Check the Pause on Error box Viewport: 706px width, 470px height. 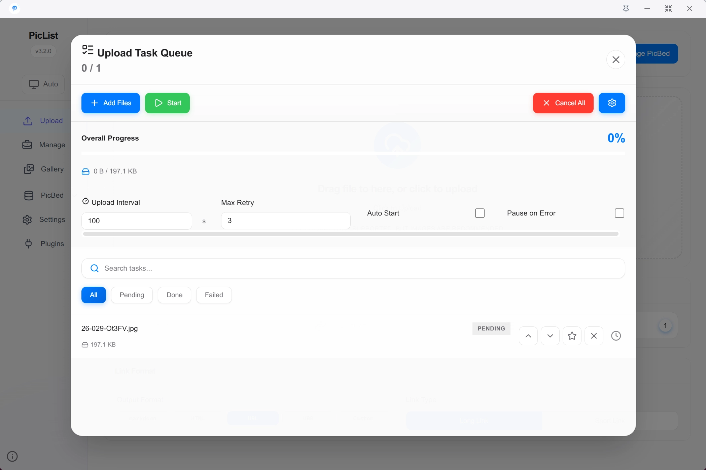[619, 213]
